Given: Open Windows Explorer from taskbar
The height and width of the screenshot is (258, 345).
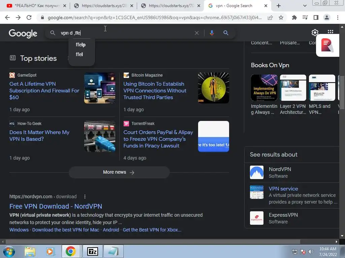Looking at the screenshot, I should point(30,252).
